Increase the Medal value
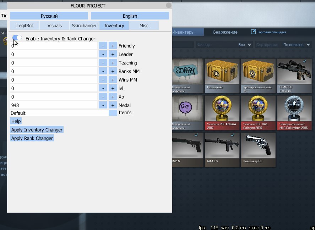 113,105
